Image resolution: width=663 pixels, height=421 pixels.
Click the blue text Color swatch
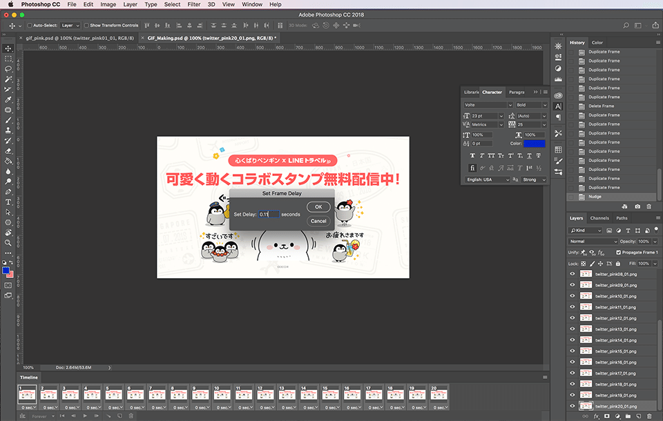(x=535, y=144)
